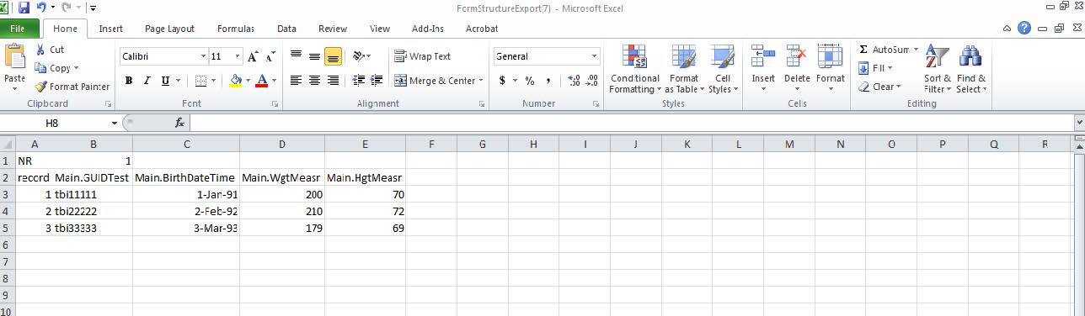Click Format as Table icon
The width and height of the screenshot is (1085, 316).
[x=684, y=57]
